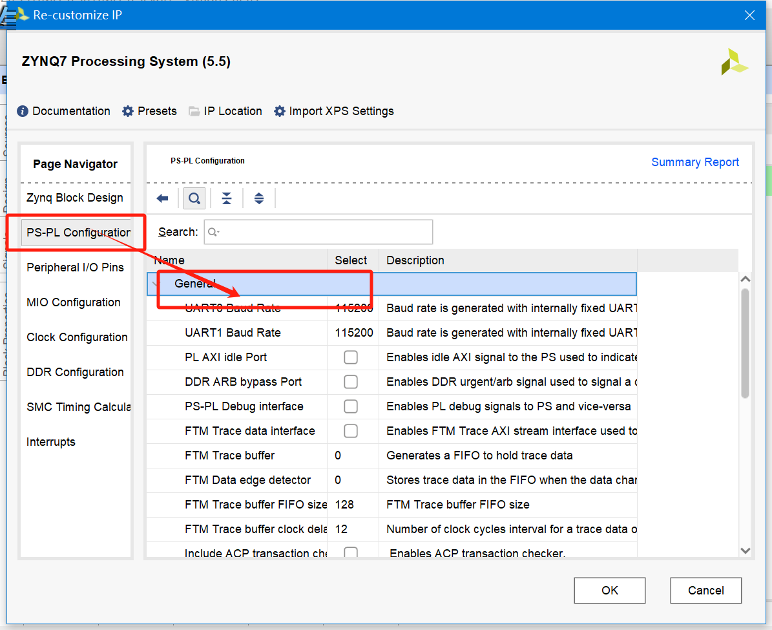
Task: Click the Cancel button
Action: [705, 591]
